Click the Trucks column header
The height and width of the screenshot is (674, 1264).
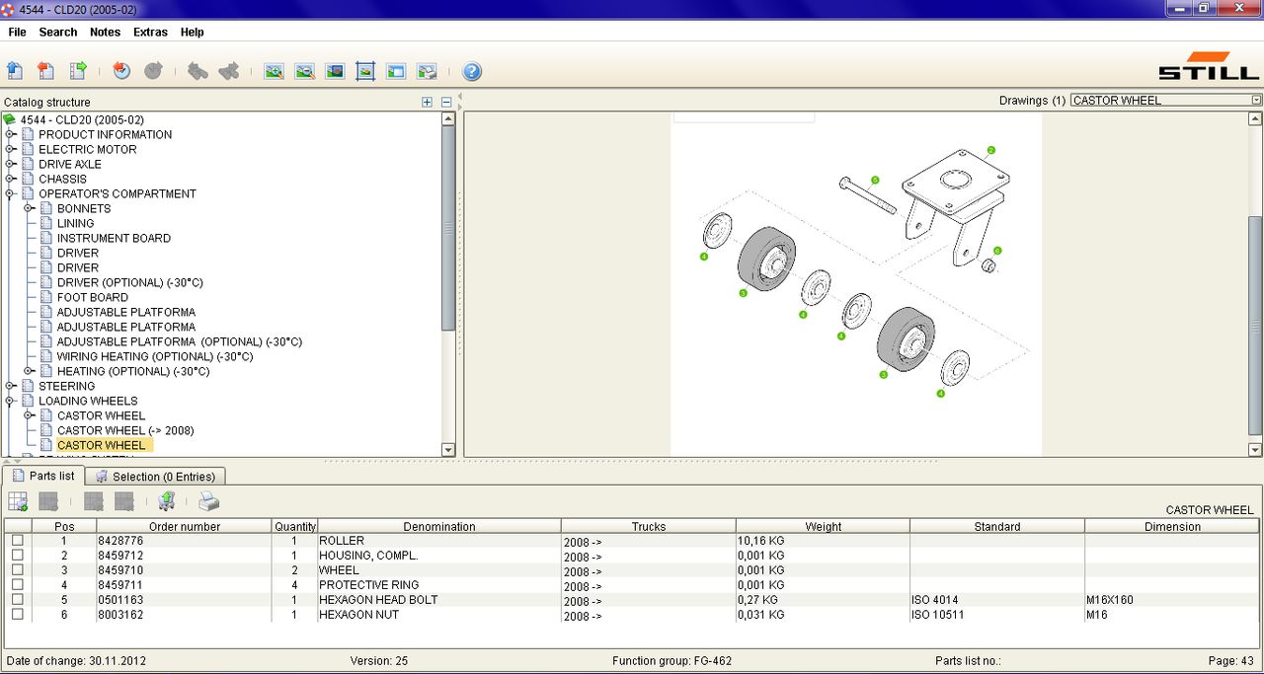648,526
